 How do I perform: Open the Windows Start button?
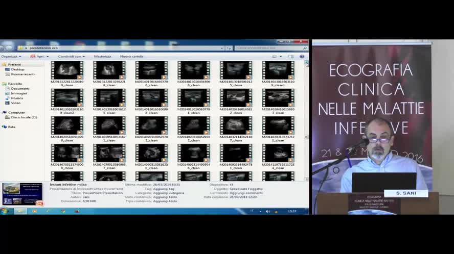point(4,211)
